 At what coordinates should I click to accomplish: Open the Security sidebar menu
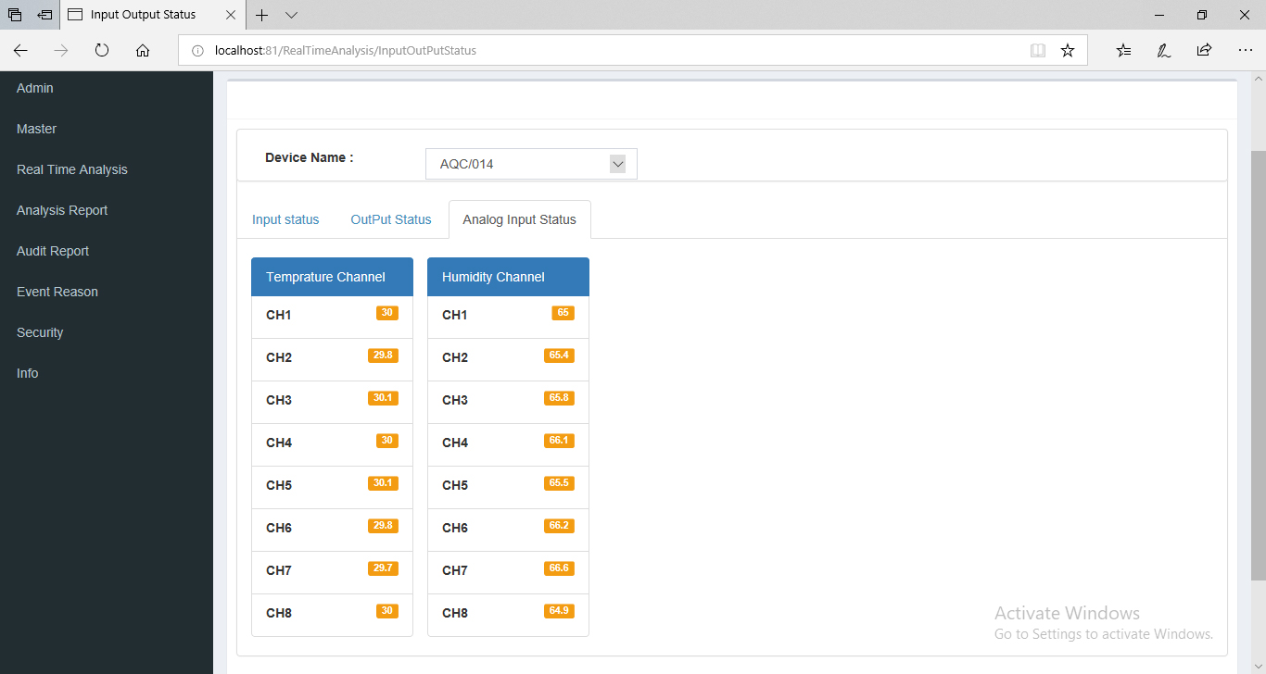click(40, 332)
